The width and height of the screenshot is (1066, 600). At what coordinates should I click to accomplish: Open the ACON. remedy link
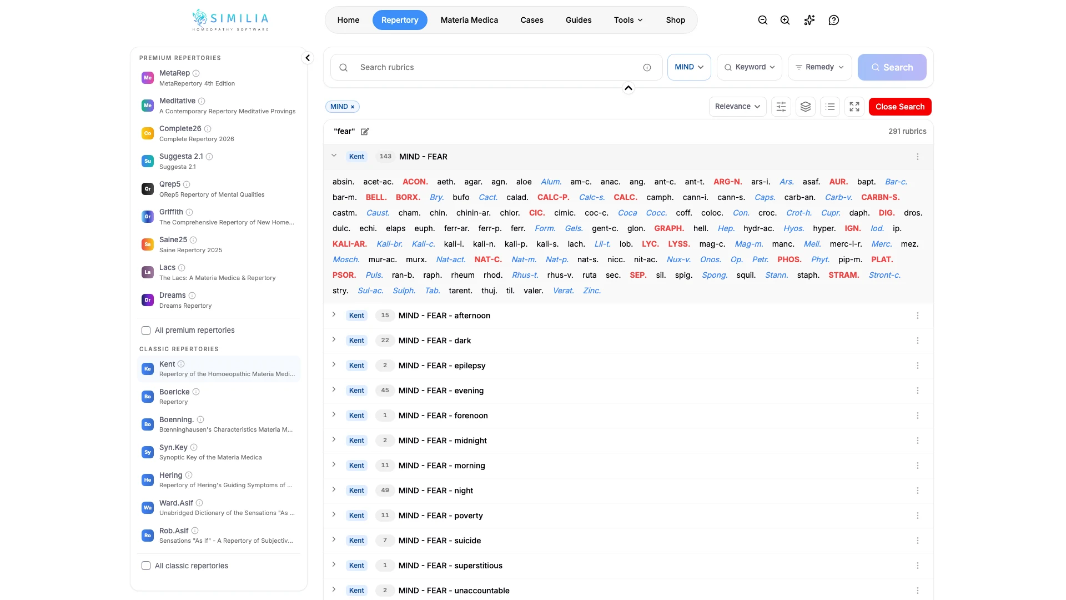[x=415, y=182]
